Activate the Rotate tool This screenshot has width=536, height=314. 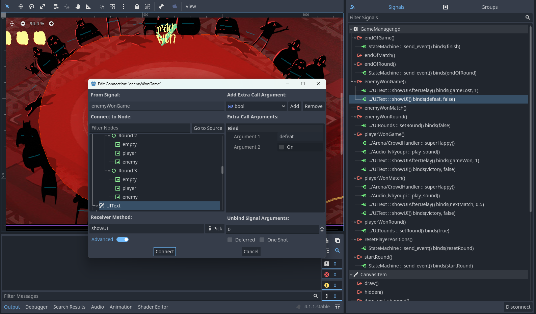tap(32, 6)
